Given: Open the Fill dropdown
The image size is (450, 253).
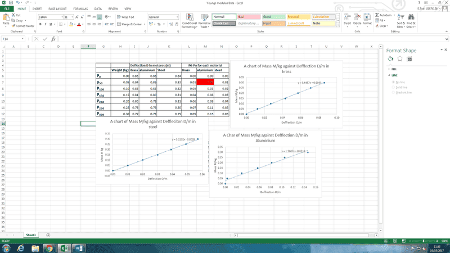Looking at the screenshot, I should tap(380, 20).
